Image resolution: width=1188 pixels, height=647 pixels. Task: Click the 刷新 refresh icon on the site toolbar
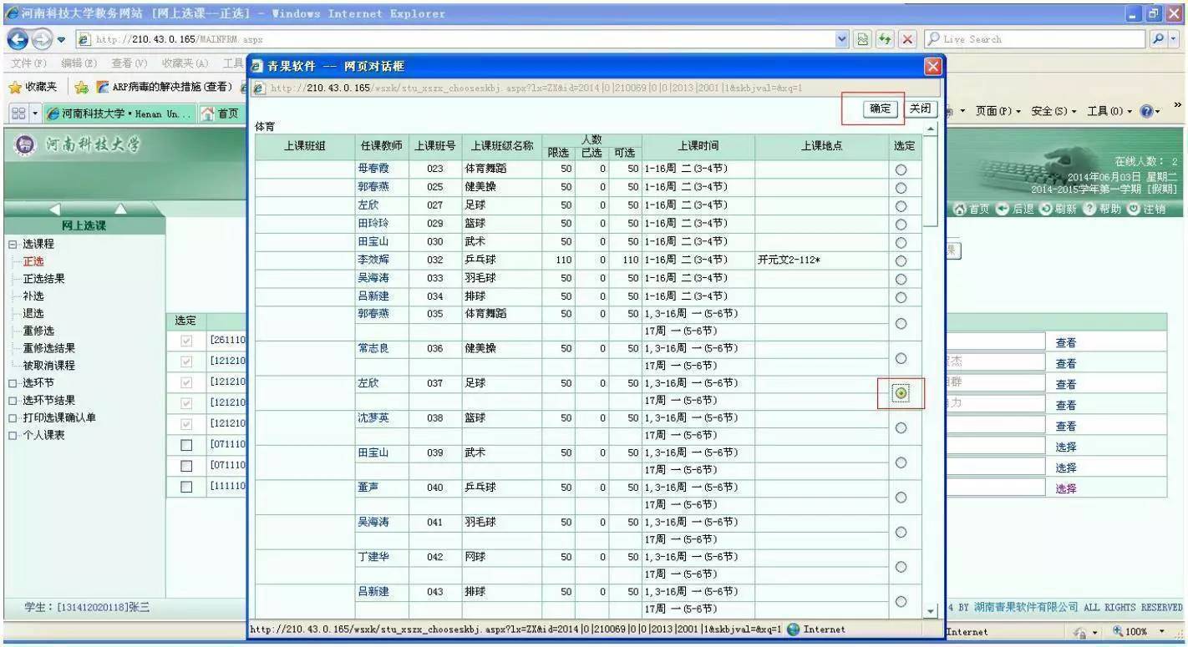(x=1046, y=210)
